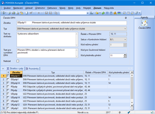Open the Účetnictví menu
The height and width of the screenshot is (114, 155).
(40, 8)
